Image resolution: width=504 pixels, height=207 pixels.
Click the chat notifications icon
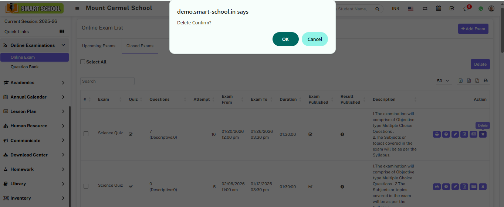click(466, 8)
